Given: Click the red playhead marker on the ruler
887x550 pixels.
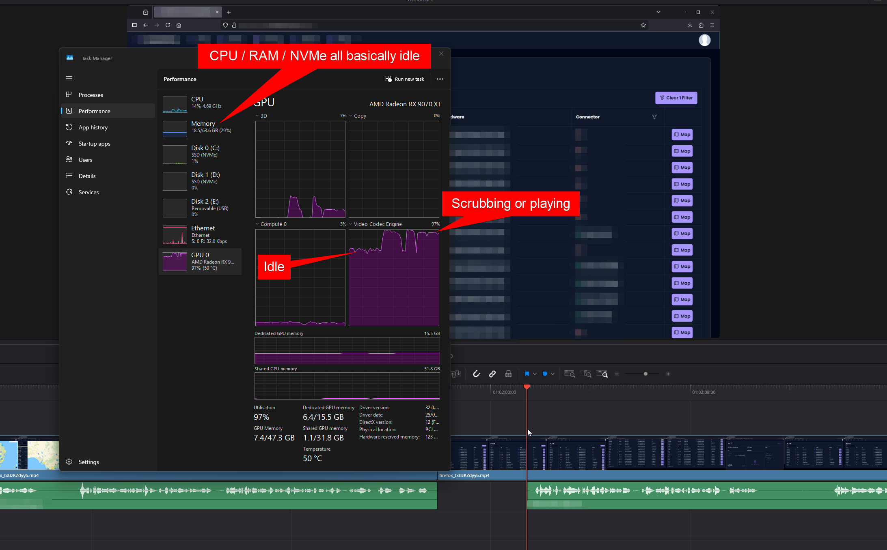Looking at the screenshot, I should [527, 387].
